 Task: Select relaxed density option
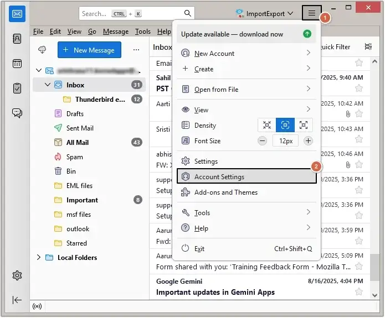(304, 125)
